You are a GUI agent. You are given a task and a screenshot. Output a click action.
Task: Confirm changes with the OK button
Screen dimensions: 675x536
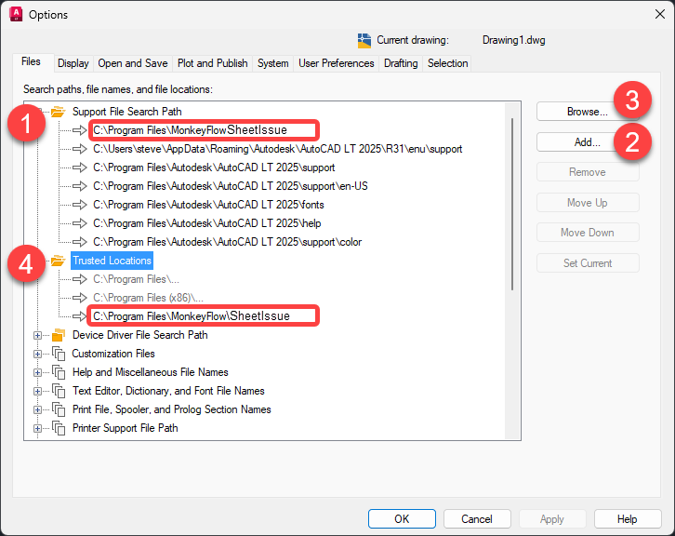point(402,519)
